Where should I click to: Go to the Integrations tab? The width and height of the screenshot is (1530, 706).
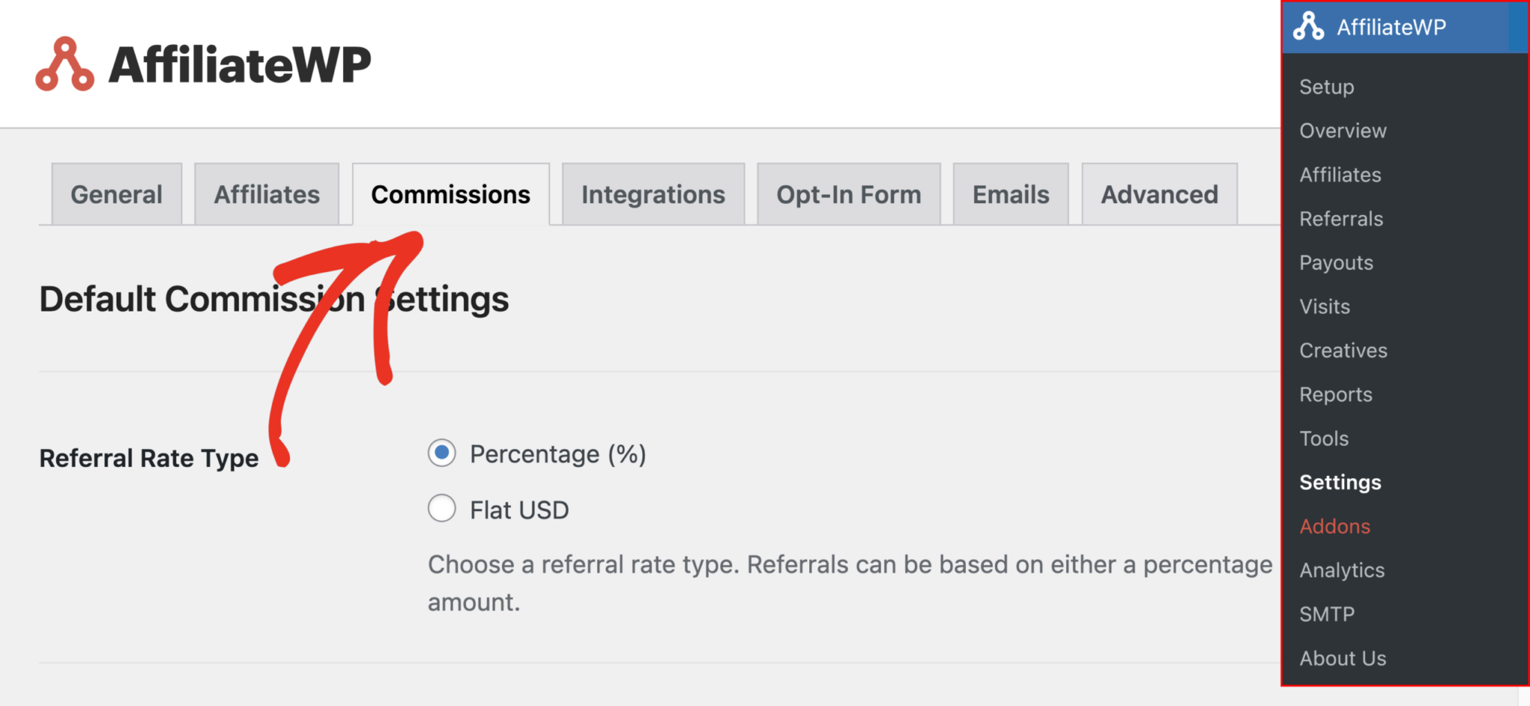(653, 194)
